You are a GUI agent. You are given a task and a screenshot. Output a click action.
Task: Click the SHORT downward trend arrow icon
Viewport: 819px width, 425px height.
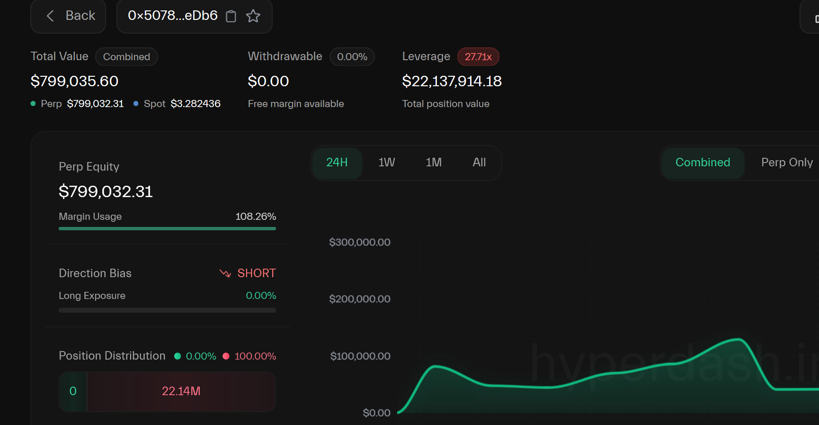225,273
